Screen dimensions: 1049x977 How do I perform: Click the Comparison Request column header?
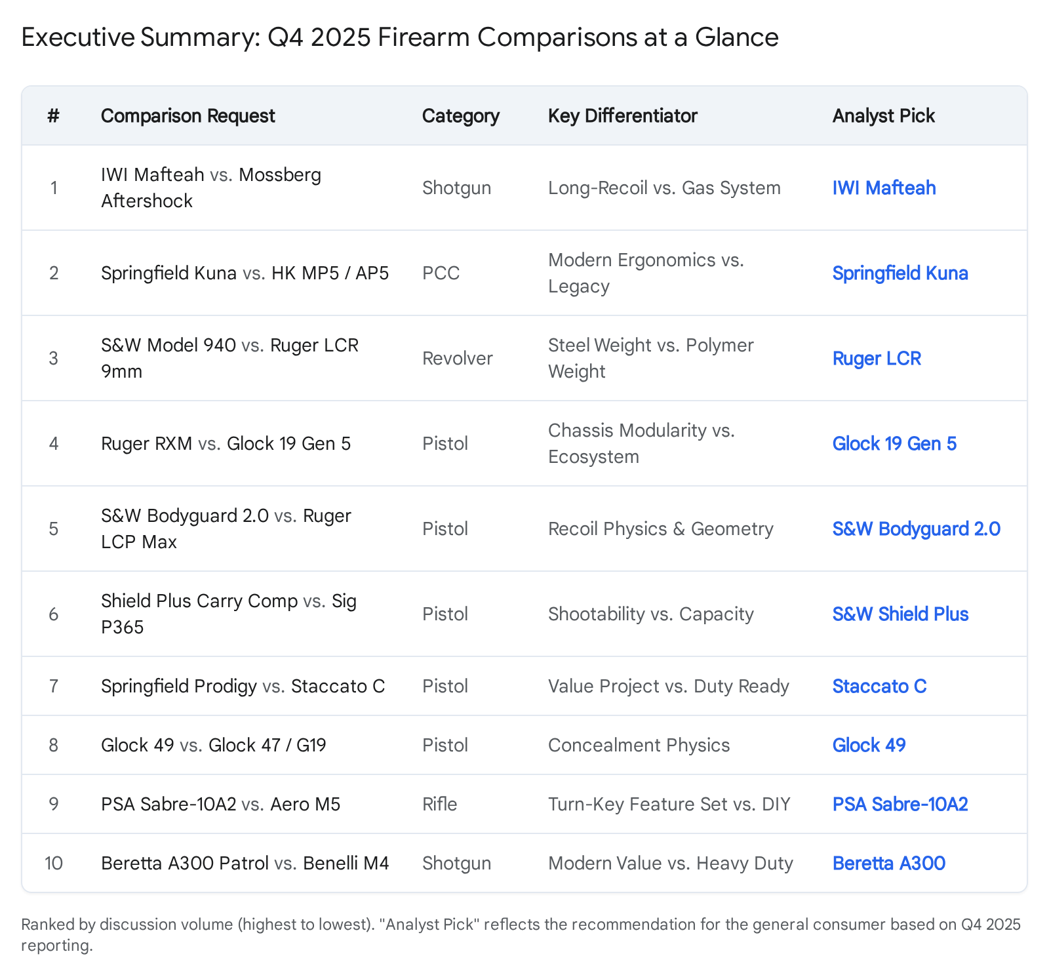(188, 116)
